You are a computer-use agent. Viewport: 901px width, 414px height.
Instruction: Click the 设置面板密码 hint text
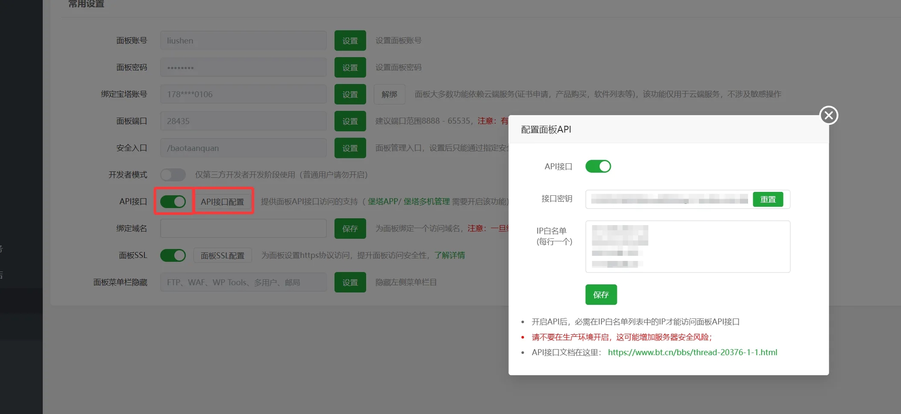tap(398, 67)
